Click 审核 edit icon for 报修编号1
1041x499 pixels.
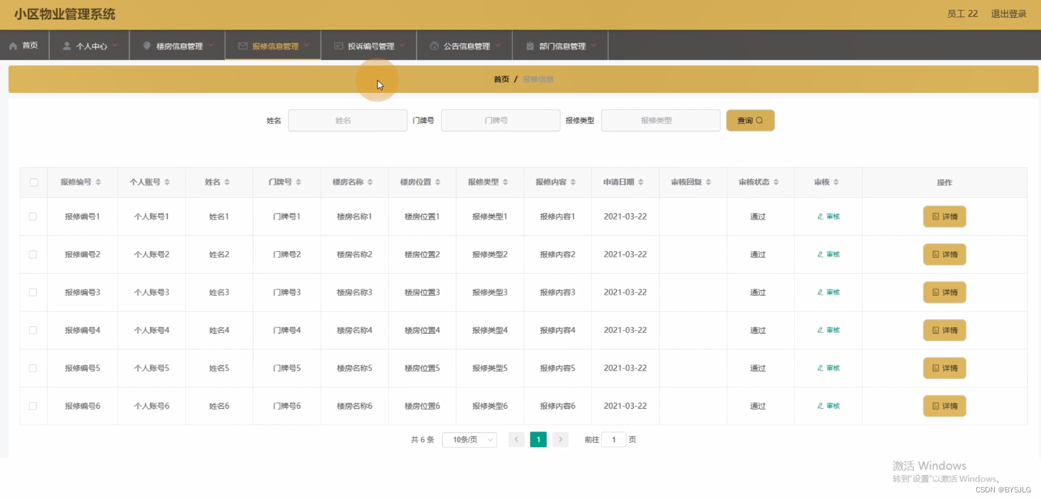click(821, 216)
